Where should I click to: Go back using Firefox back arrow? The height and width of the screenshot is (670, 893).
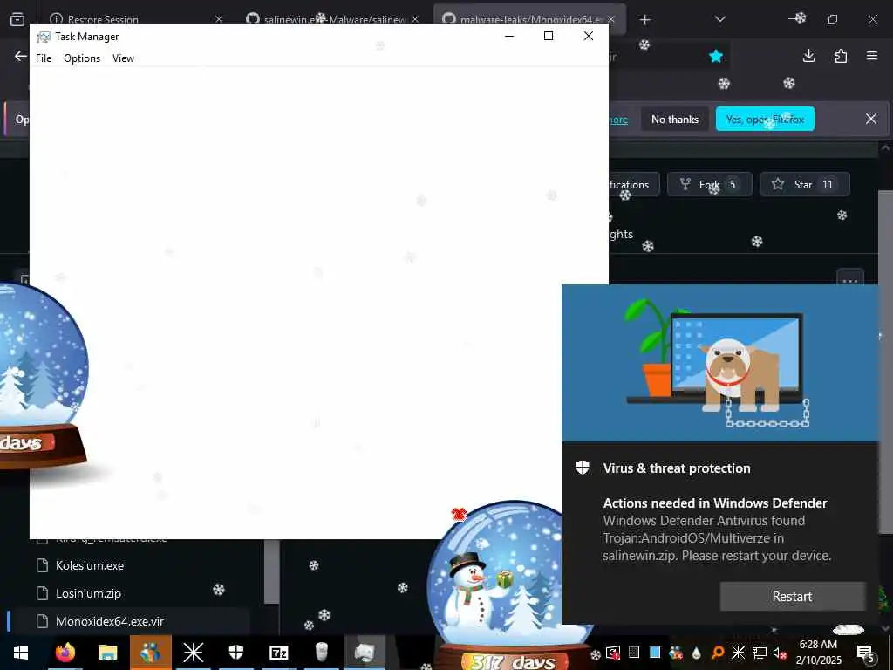coord(21,56)
